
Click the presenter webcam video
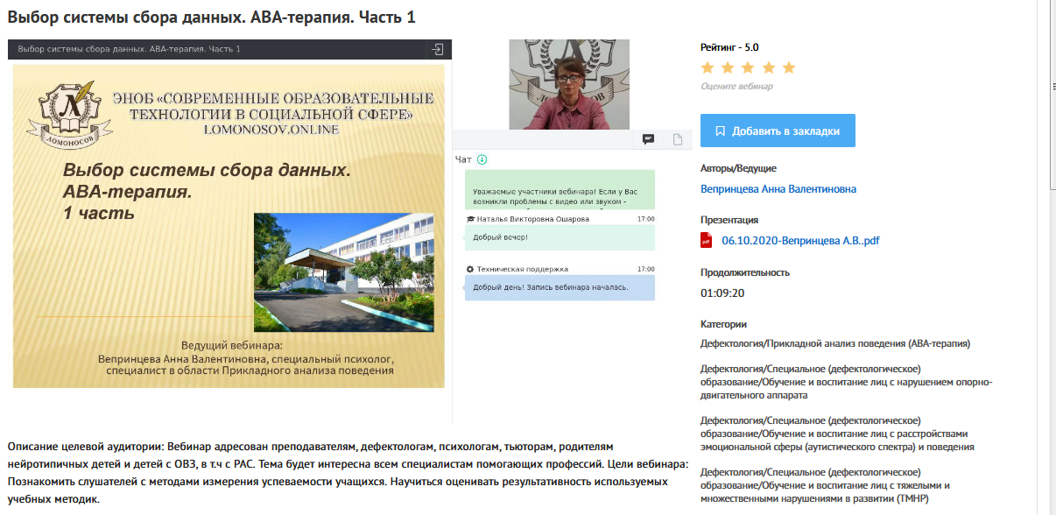point(568,85)
